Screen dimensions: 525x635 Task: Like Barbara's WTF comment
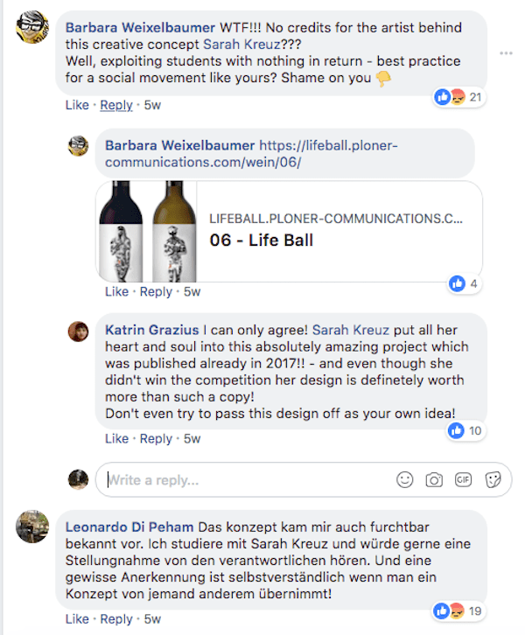point(77,105)
